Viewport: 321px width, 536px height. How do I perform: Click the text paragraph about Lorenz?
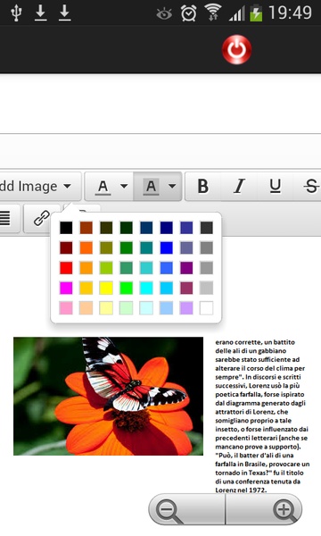pyautogui.click(x=262, y=416)
